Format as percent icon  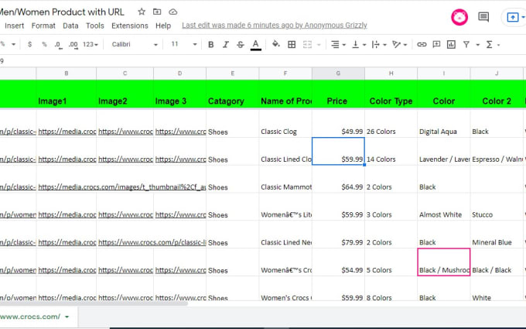[x=44, y=44]
